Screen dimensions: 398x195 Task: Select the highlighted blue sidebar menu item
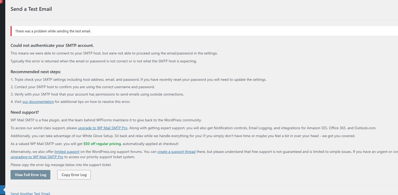point(2,189)
